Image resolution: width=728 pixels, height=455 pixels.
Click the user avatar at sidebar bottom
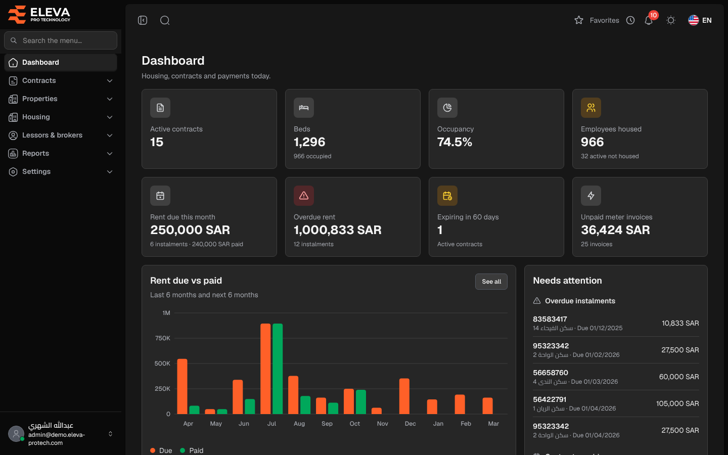[16, 434]
